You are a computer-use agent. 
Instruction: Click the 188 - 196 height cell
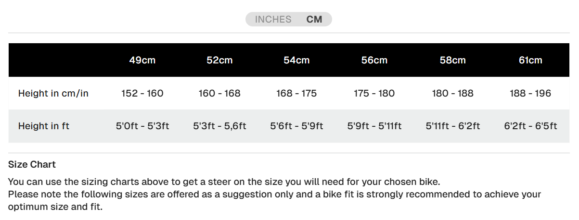pyautogui.click(x=530, y=93)
